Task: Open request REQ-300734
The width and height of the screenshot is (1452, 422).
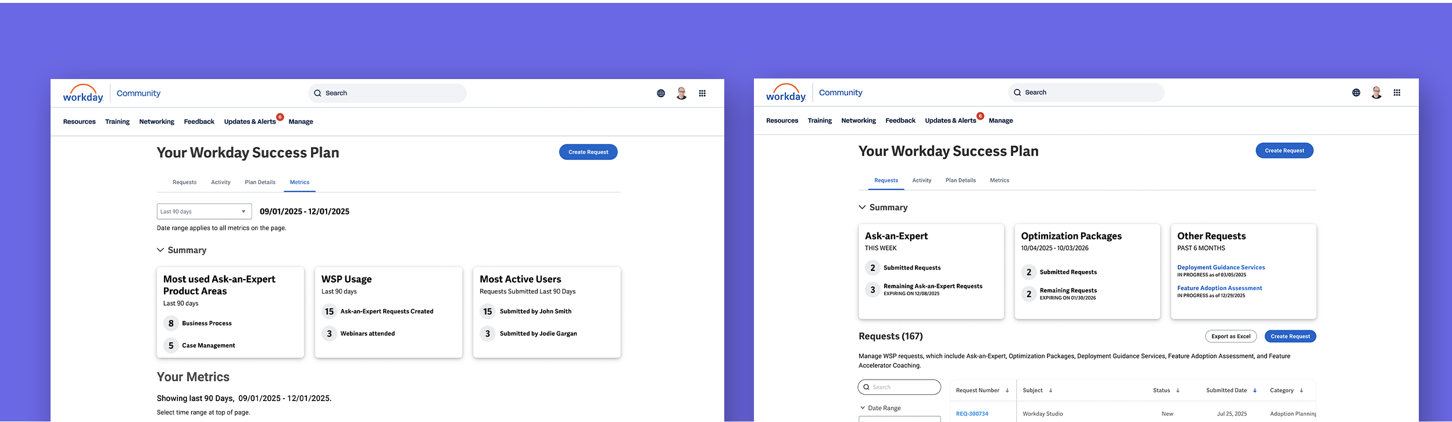Action: pos(972,414)
